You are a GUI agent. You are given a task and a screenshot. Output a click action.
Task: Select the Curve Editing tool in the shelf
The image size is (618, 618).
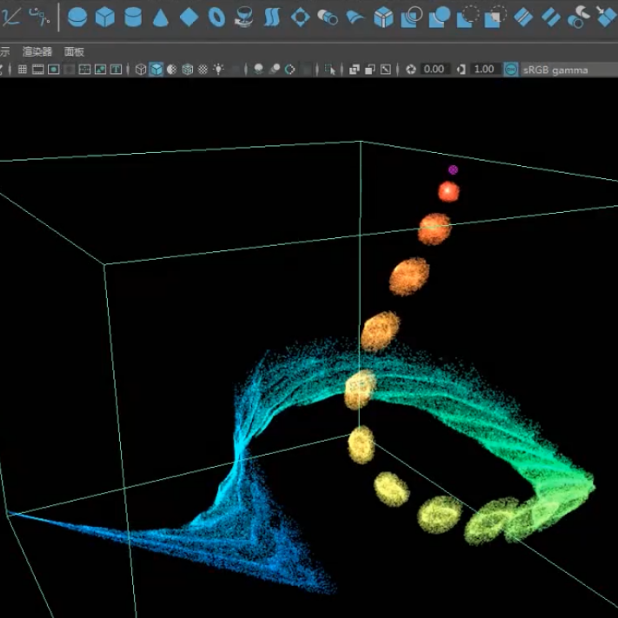(x=10, y=17)
